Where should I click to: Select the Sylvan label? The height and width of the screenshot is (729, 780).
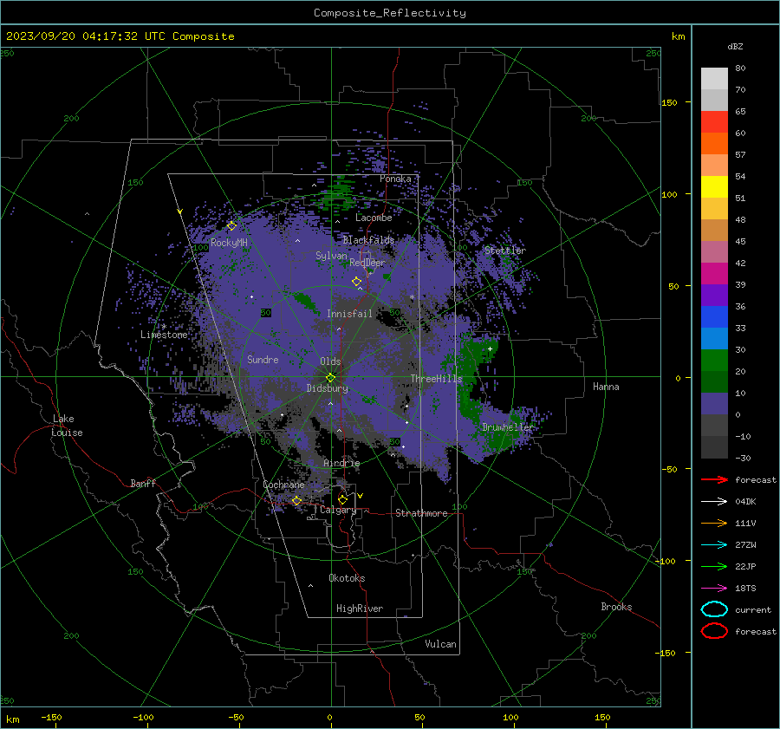click(331, 256)
